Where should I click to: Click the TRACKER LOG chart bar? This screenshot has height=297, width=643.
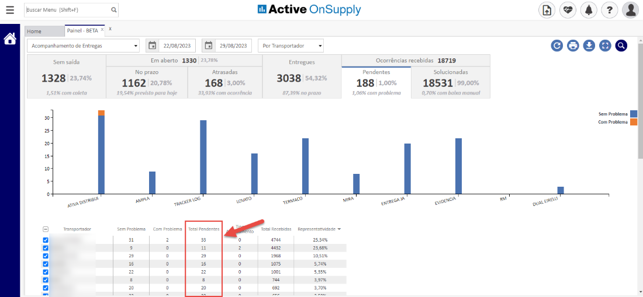[203, 157]
